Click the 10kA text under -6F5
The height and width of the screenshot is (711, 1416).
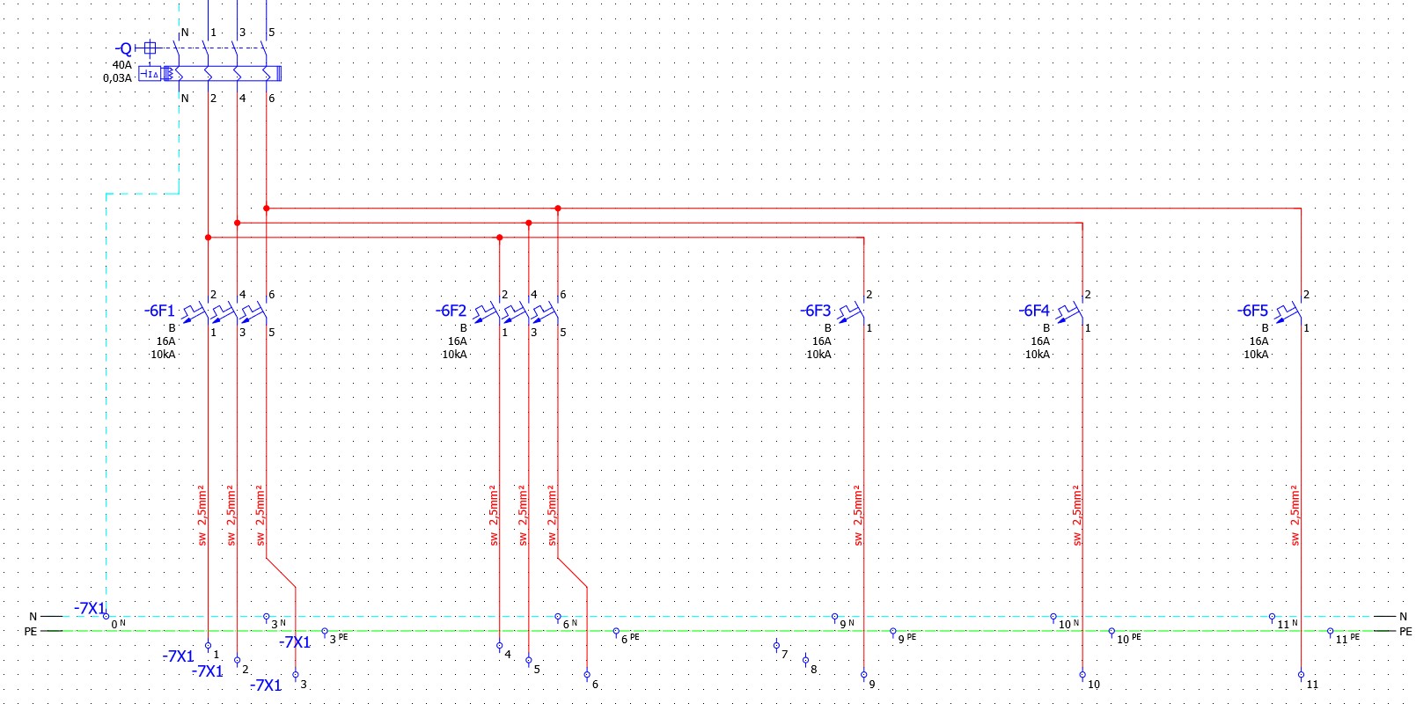point(1256,355)
